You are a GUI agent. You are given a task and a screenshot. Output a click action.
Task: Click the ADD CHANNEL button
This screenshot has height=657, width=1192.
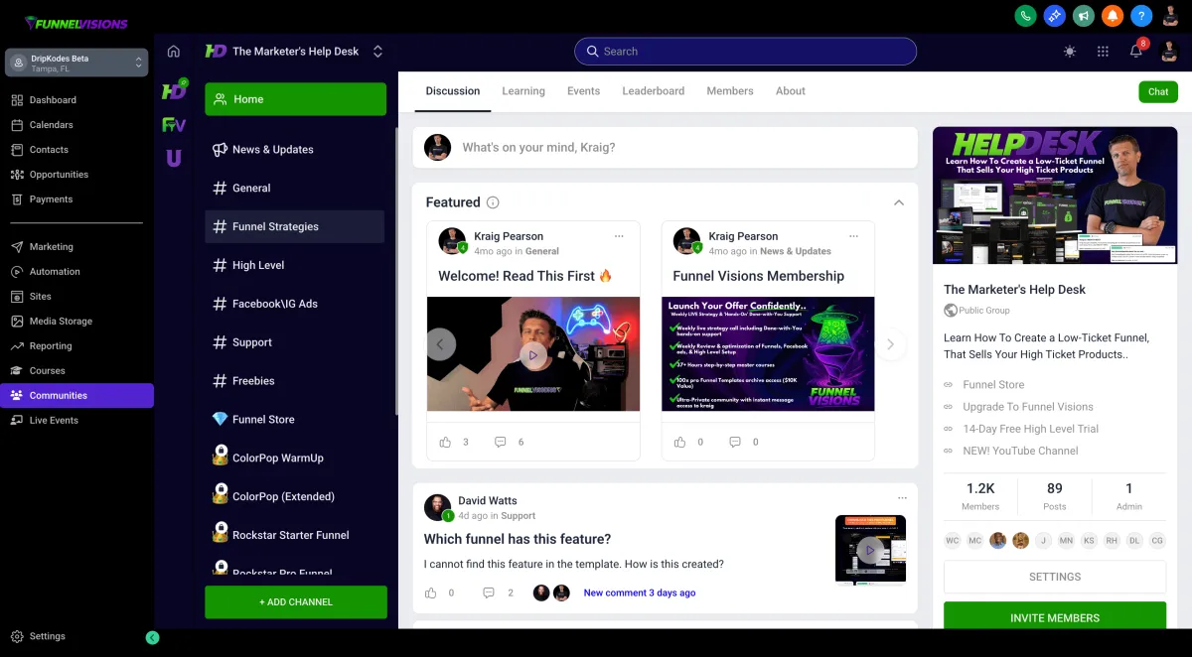(x=296, y=602)
